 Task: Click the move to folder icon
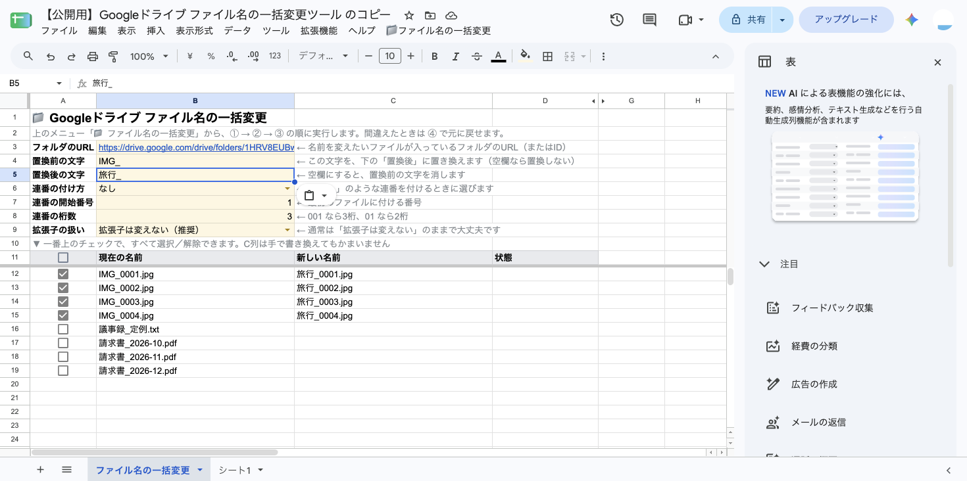[x=430, y=16]
